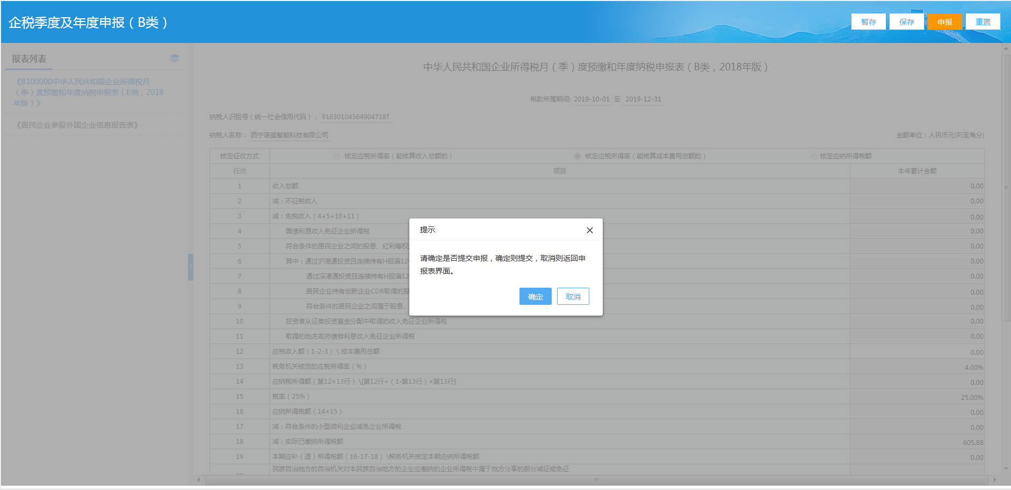Image resolution: width=1011 pixels, height=490 pixels.
Task: Collapse the report list sidebar panel
Action: click(190, 266)
